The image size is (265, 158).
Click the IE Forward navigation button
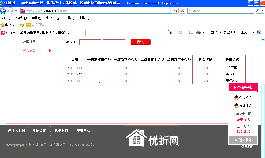coord(10,11)
